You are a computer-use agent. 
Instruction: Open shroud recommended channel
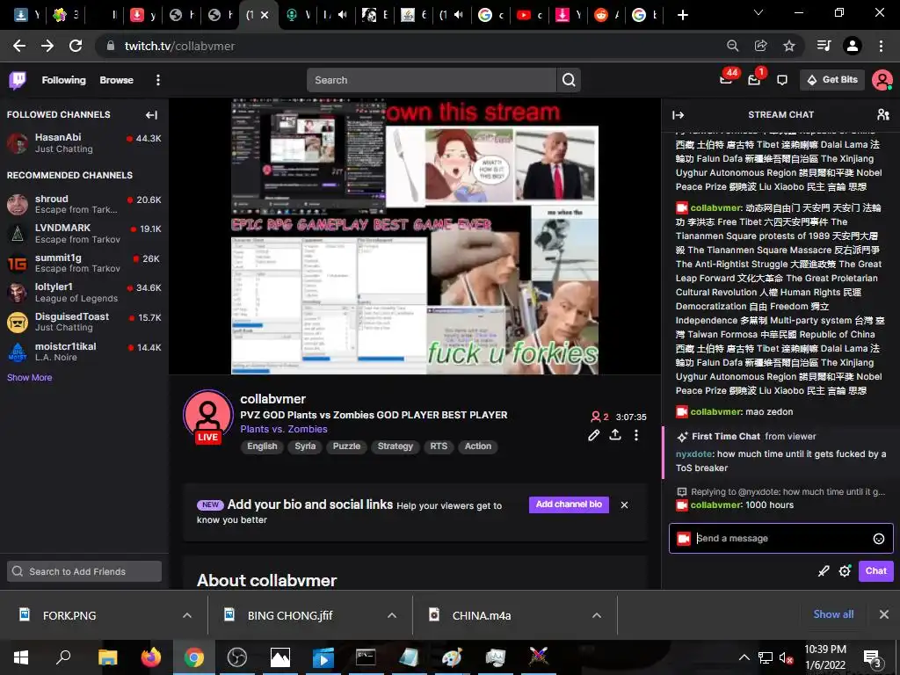click(84, 204)
